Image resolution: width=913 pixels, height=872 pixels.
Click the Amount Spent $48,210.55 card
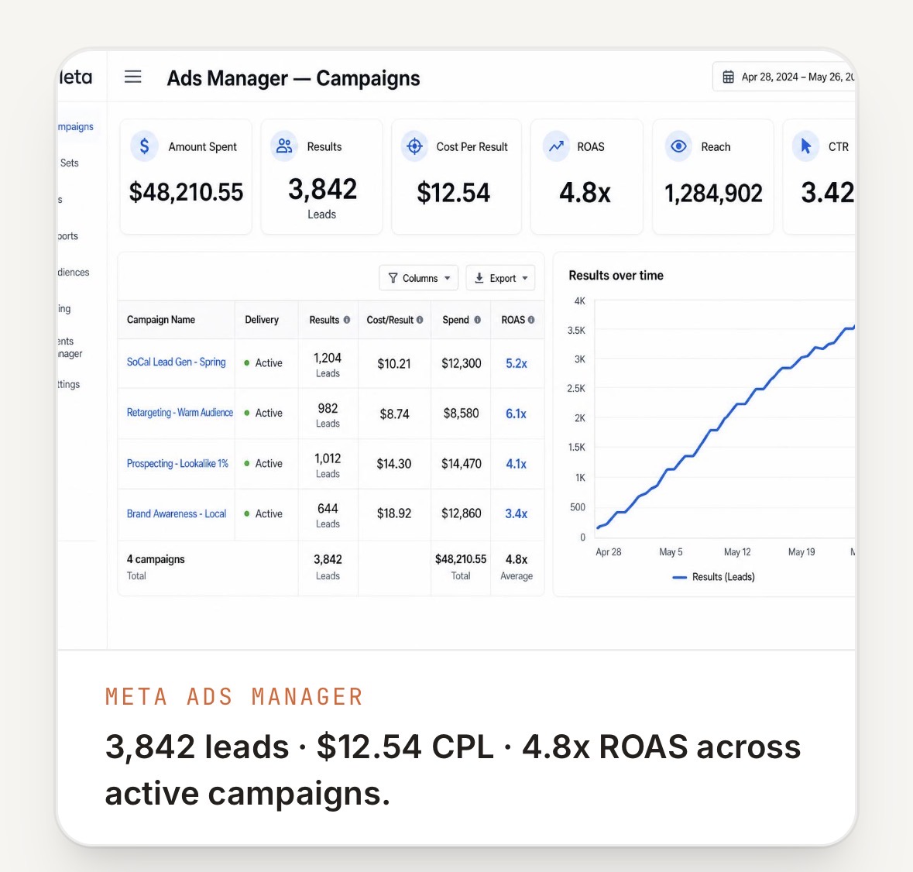pyautogui.click(x=186, y=177)
